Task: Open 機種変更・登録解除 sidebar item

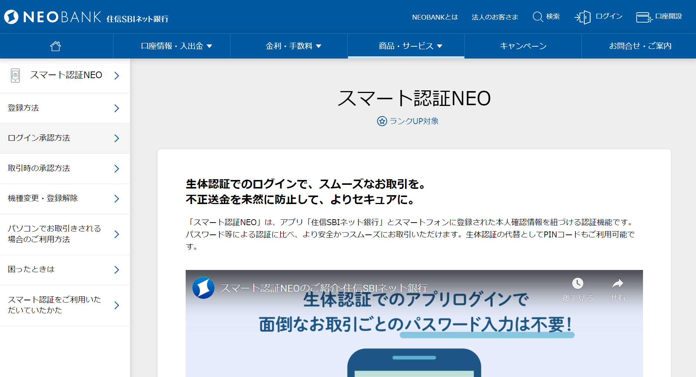Action: click(x=65, y=198)
